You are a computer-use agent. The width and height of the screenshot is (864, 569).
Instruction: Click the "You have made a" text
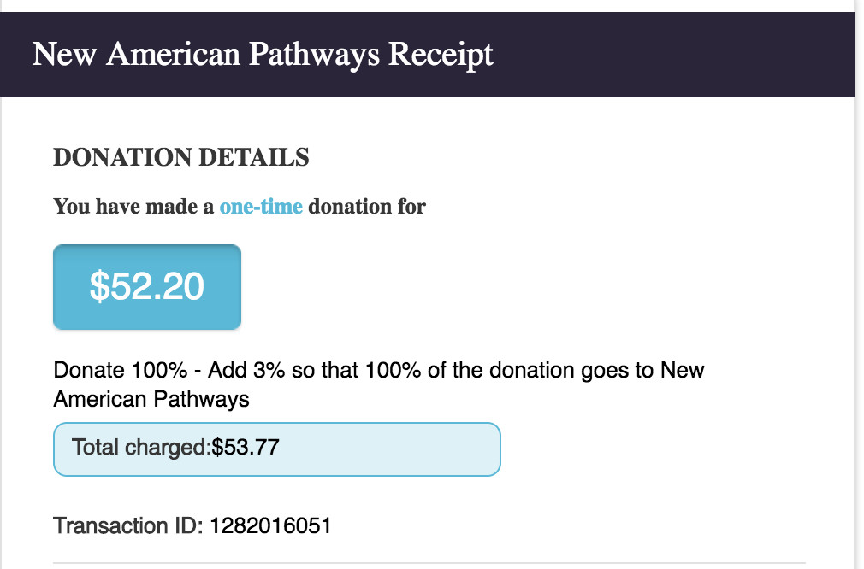click(x=133, y=207)
